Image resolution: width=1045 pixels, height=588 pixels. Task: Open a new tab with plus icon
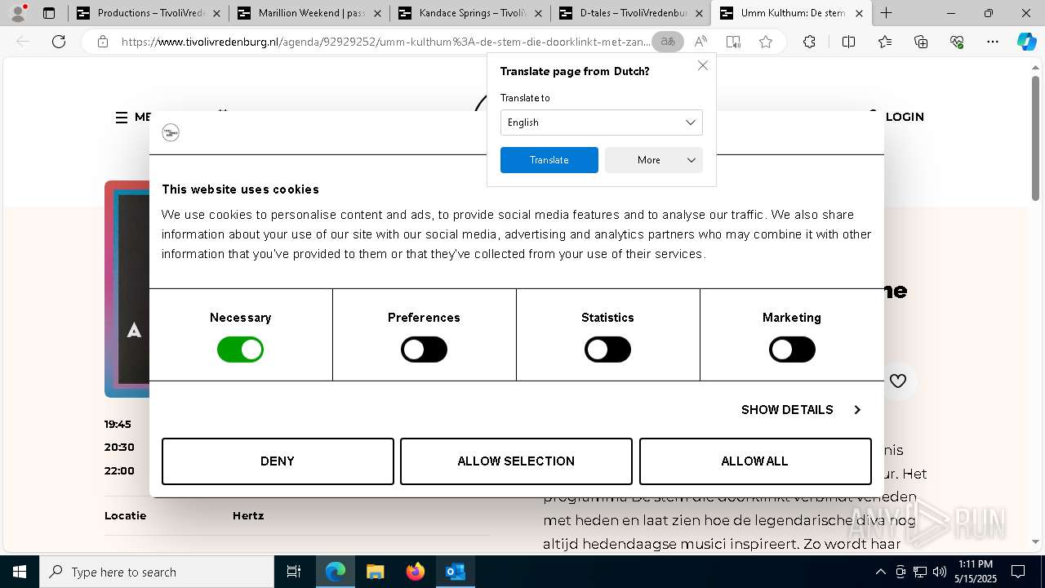pyautogui.click(x=886, y=13)
